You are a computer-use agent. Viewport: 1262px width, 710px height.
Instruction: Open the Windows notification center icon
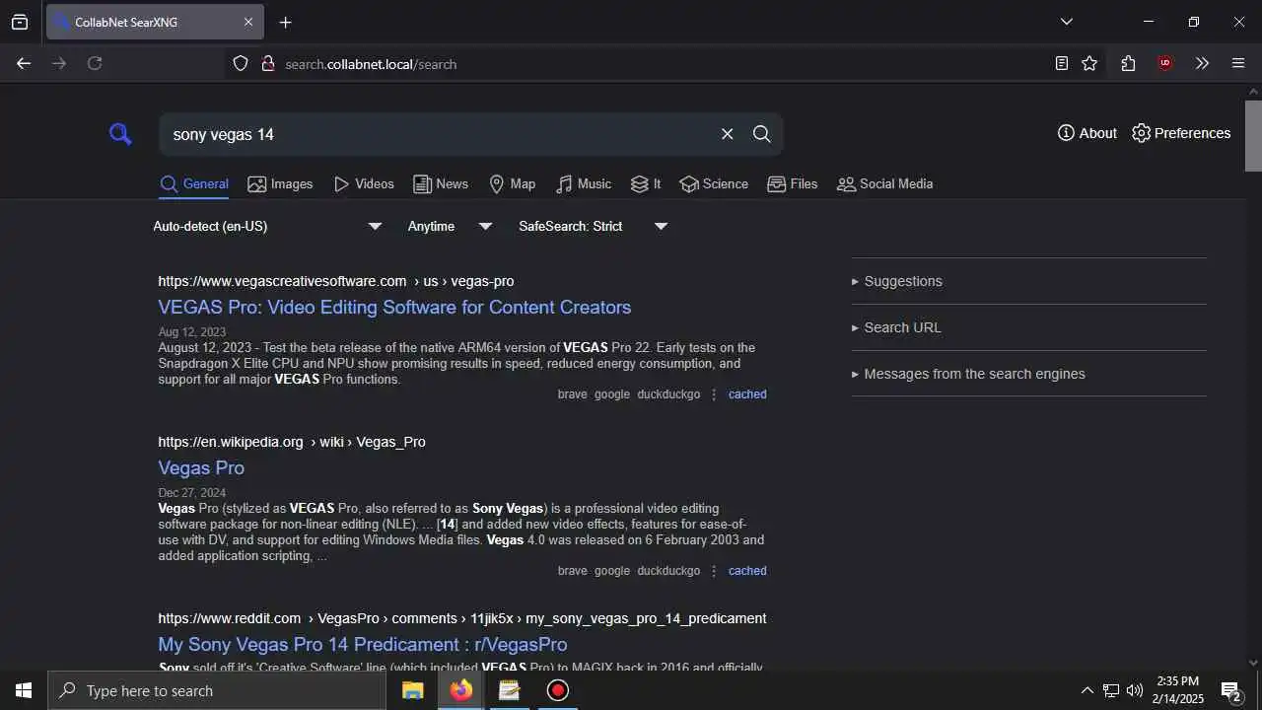click(x=1230, y=690)
